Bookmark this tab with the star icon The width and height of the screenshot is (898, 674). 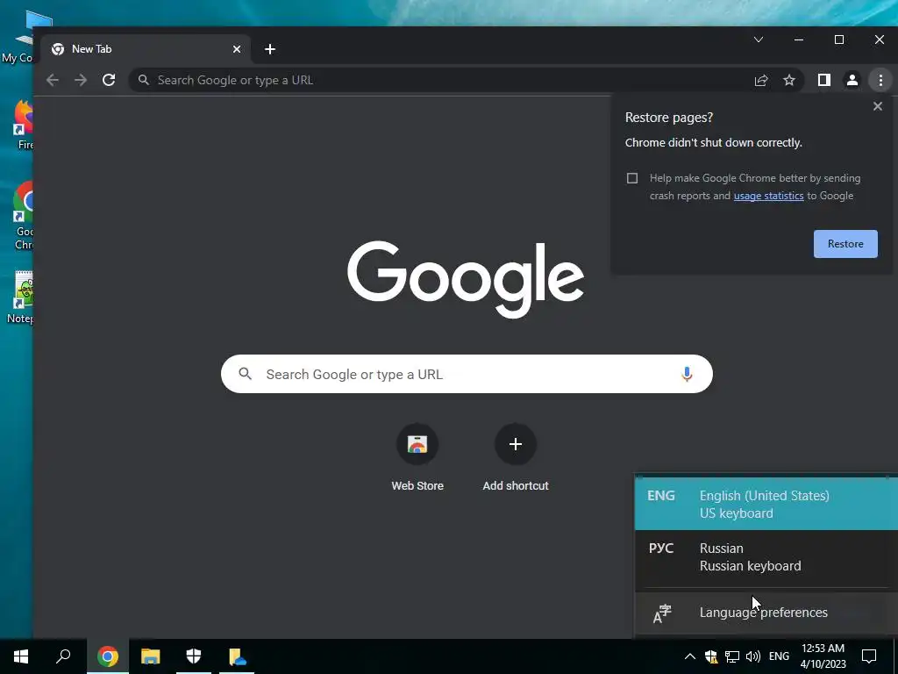click(789, 80)
